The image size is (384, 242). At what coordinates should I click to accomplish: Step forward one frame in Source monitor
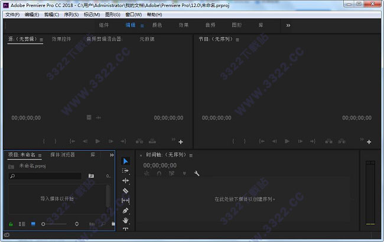(x=110, y=141)
